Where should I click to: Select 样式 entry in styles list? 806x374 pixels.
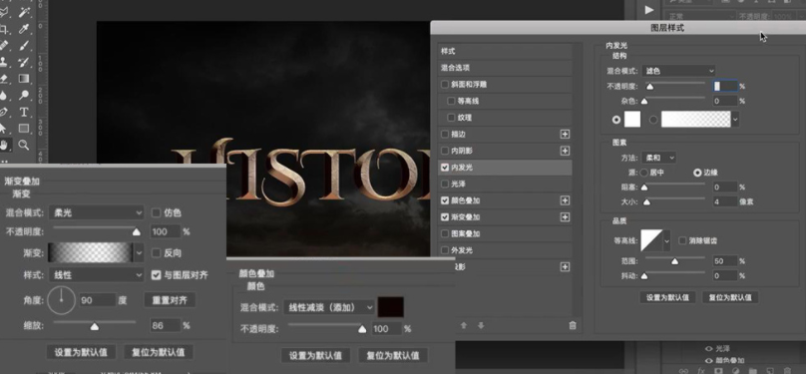tap(505, 52)
